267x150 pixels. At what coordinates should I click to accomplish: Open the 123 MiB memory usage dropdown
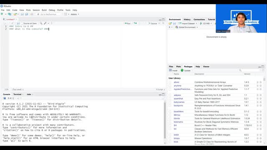206,23
